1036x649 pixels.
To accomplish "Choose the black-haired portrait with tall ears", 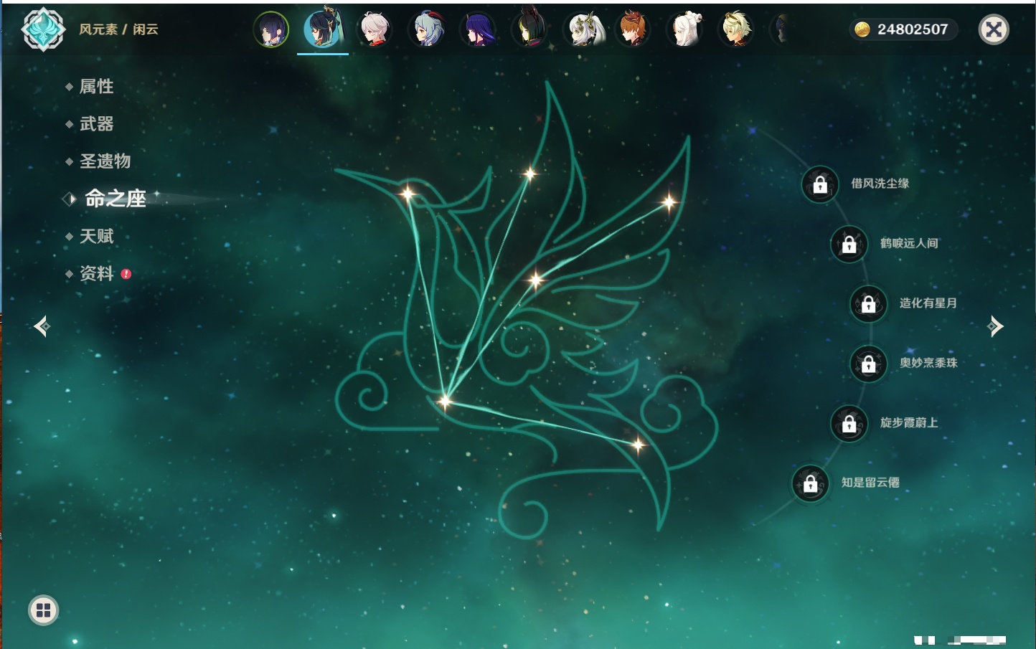I will point(529,29).
